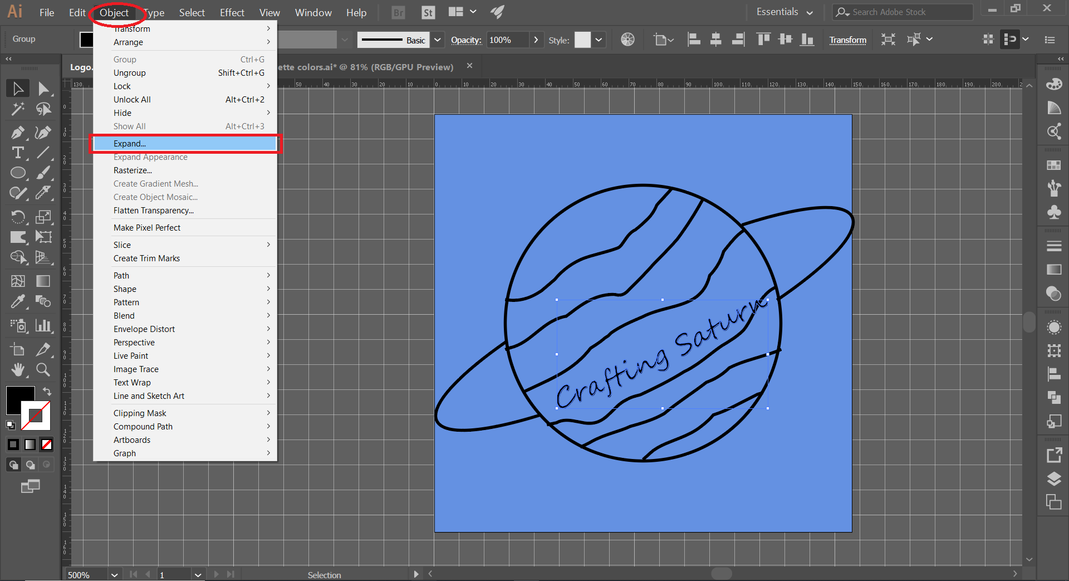Select the Paintbrush tool
The height and width of the screenshot is (581, 1069).
click(43, 173)
